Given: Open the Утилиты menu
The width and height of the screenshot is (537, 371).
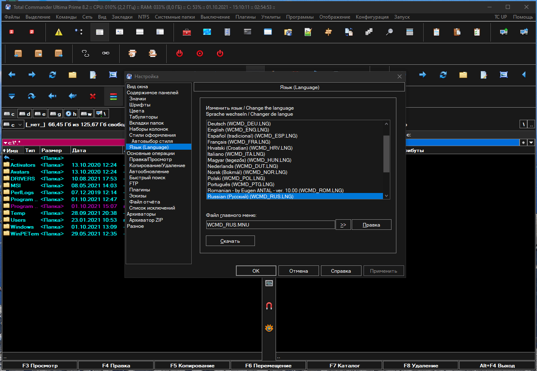Looking at the screenshot, I should [x=271, y=17].
